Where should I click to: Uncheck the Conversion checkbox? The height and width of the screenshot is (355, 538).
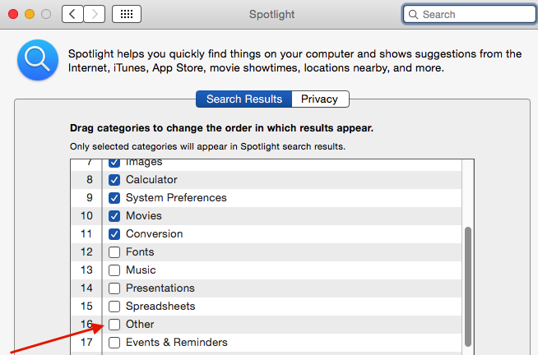click(x=114, y=234)
